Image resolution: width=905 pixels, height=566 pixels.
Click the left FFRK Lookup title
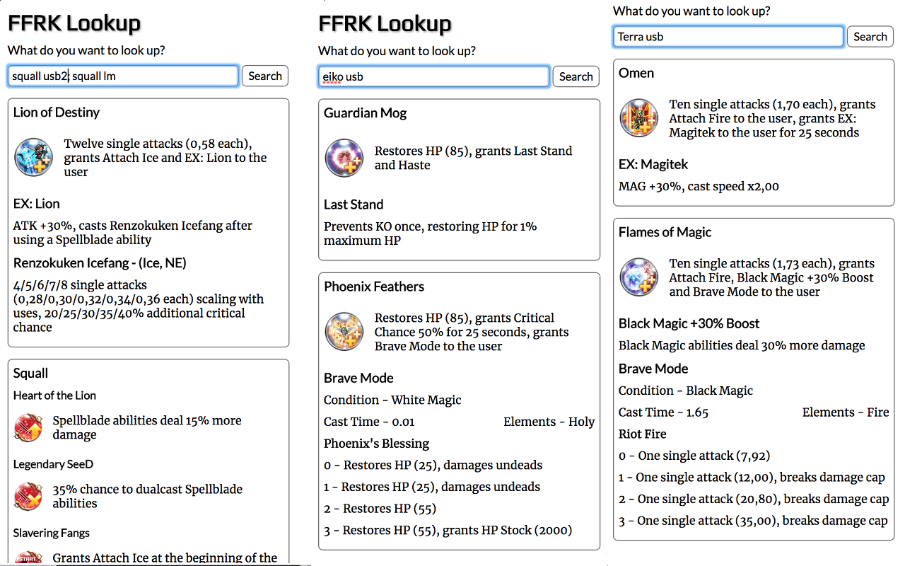(x=74, y=23)
